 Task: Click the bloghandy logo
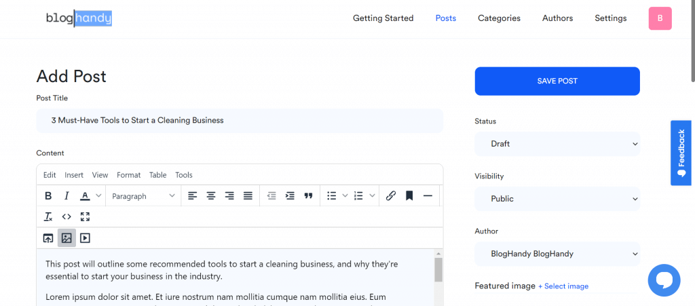[x=79, y=18]
